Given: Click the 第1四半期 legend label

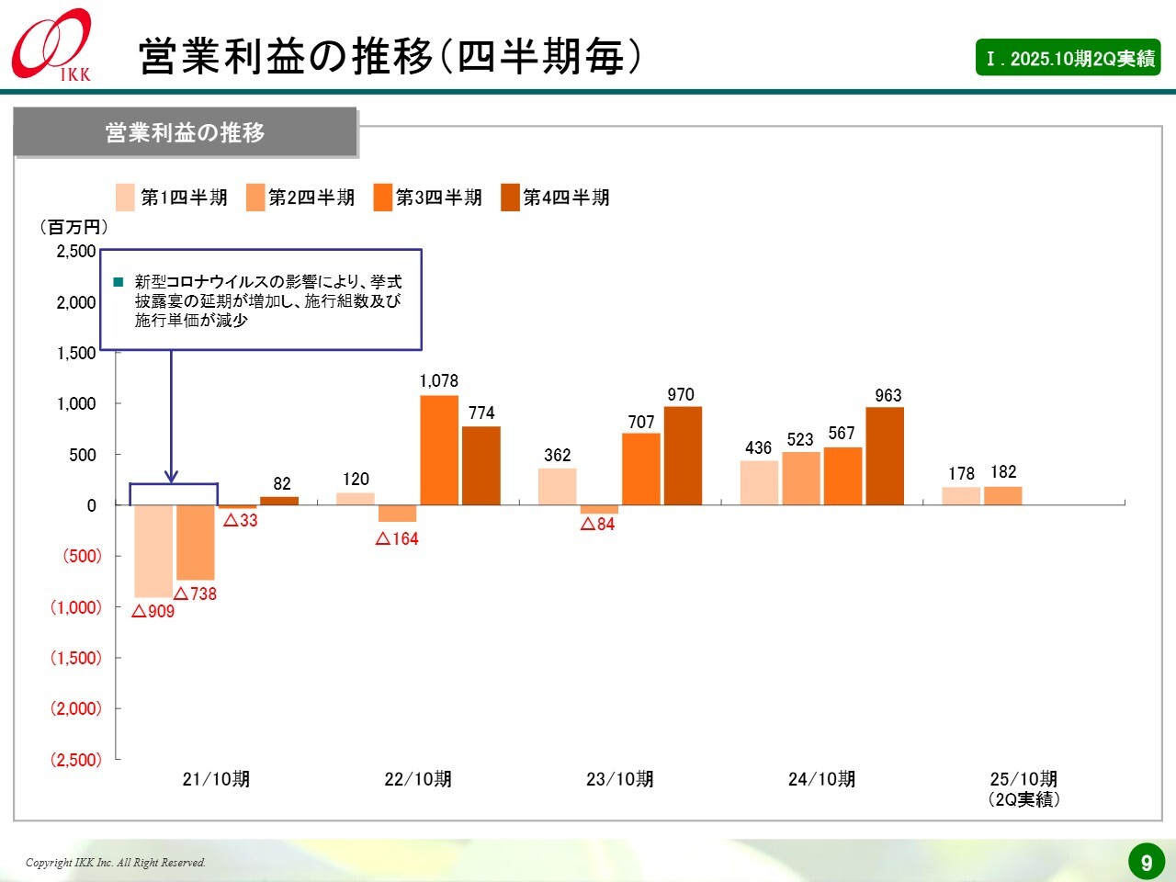Looking at the screenshot, I should (184, 198).
